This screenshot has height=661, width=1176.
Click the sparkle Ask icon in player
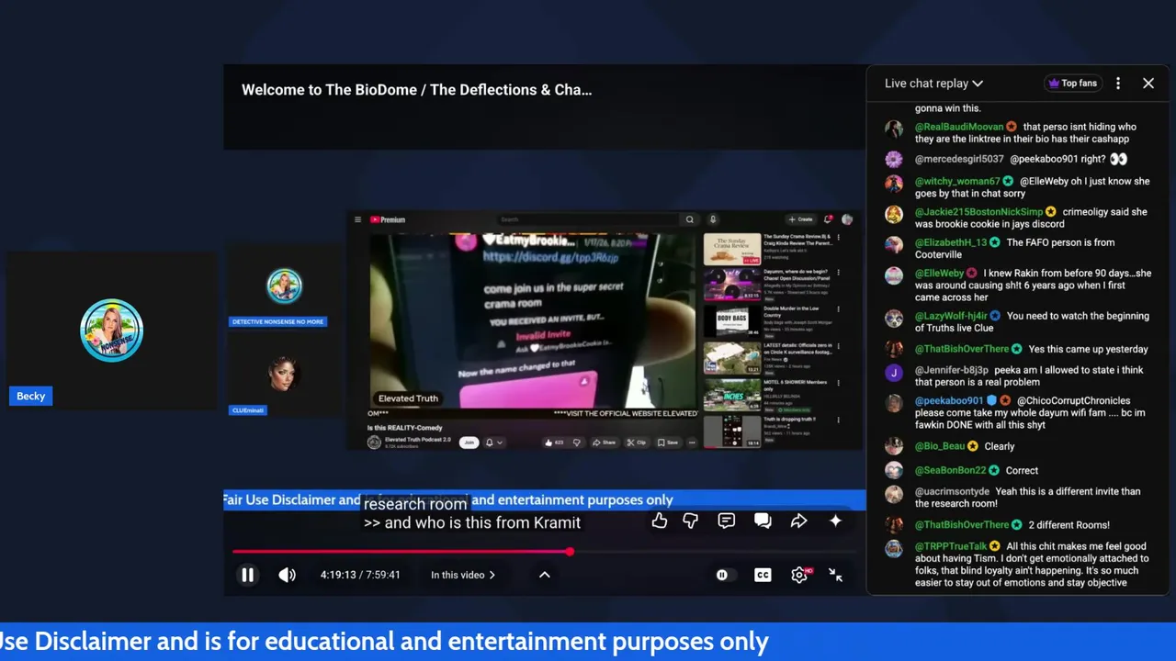pos(835,521)
